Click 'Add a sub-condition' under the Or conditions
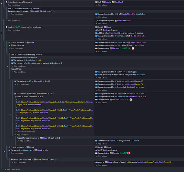Image resolution: width=184 pixels, height=172 pixels. [x=26, y=132]
